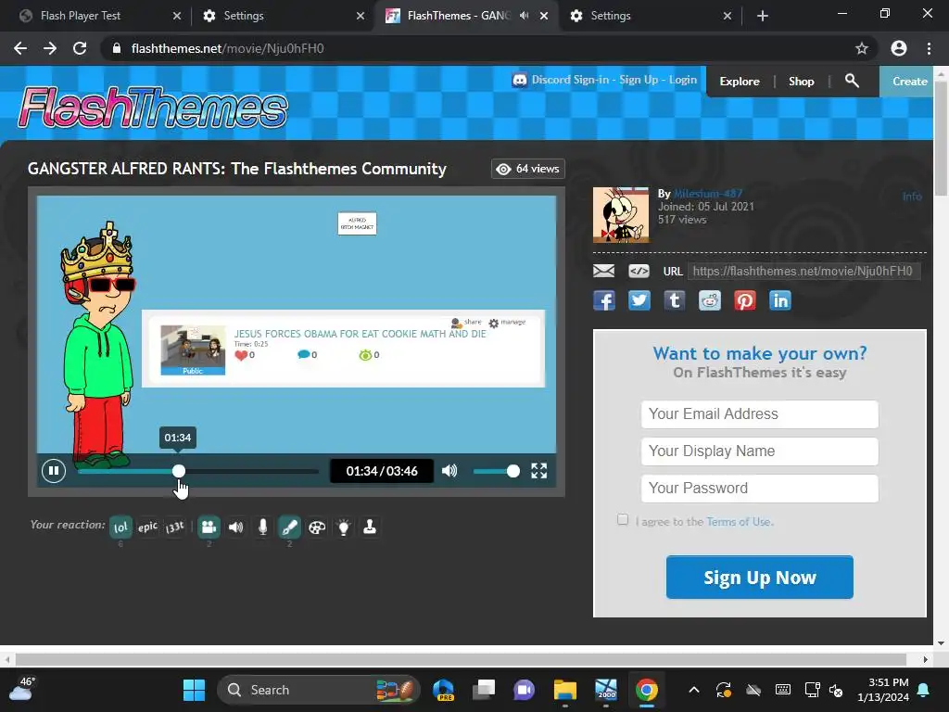React with l33t
The width and height of the screenshot is (949, 712).
pos(174,527)
